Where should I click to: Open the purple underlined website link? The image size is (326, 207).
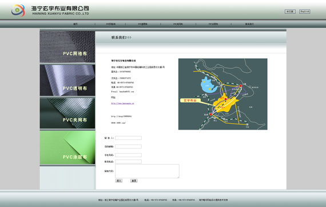coord(122,103)
